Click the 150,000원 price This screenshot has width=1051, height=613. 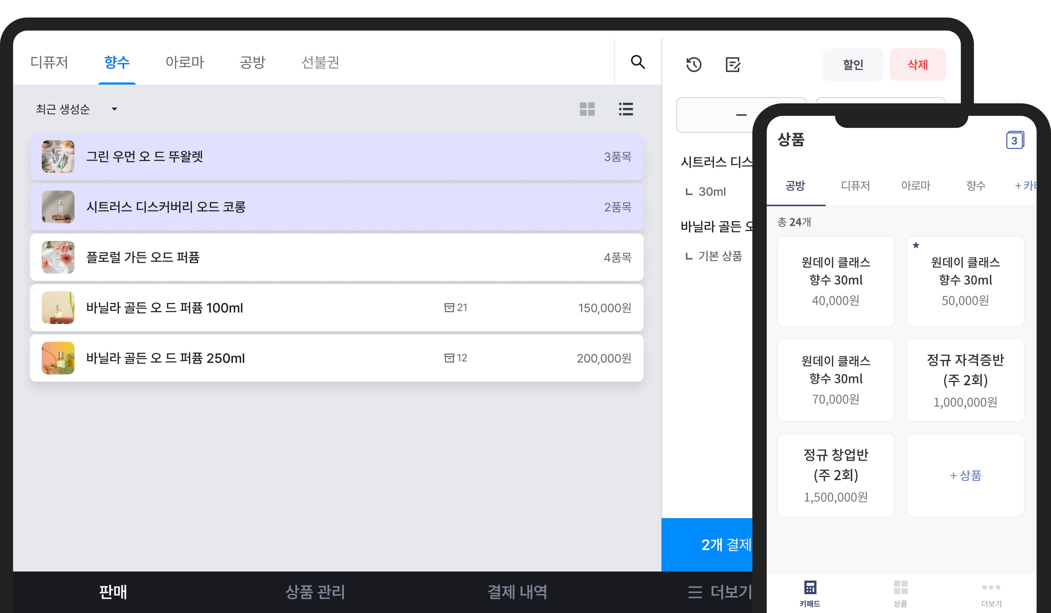pos(605,308)
